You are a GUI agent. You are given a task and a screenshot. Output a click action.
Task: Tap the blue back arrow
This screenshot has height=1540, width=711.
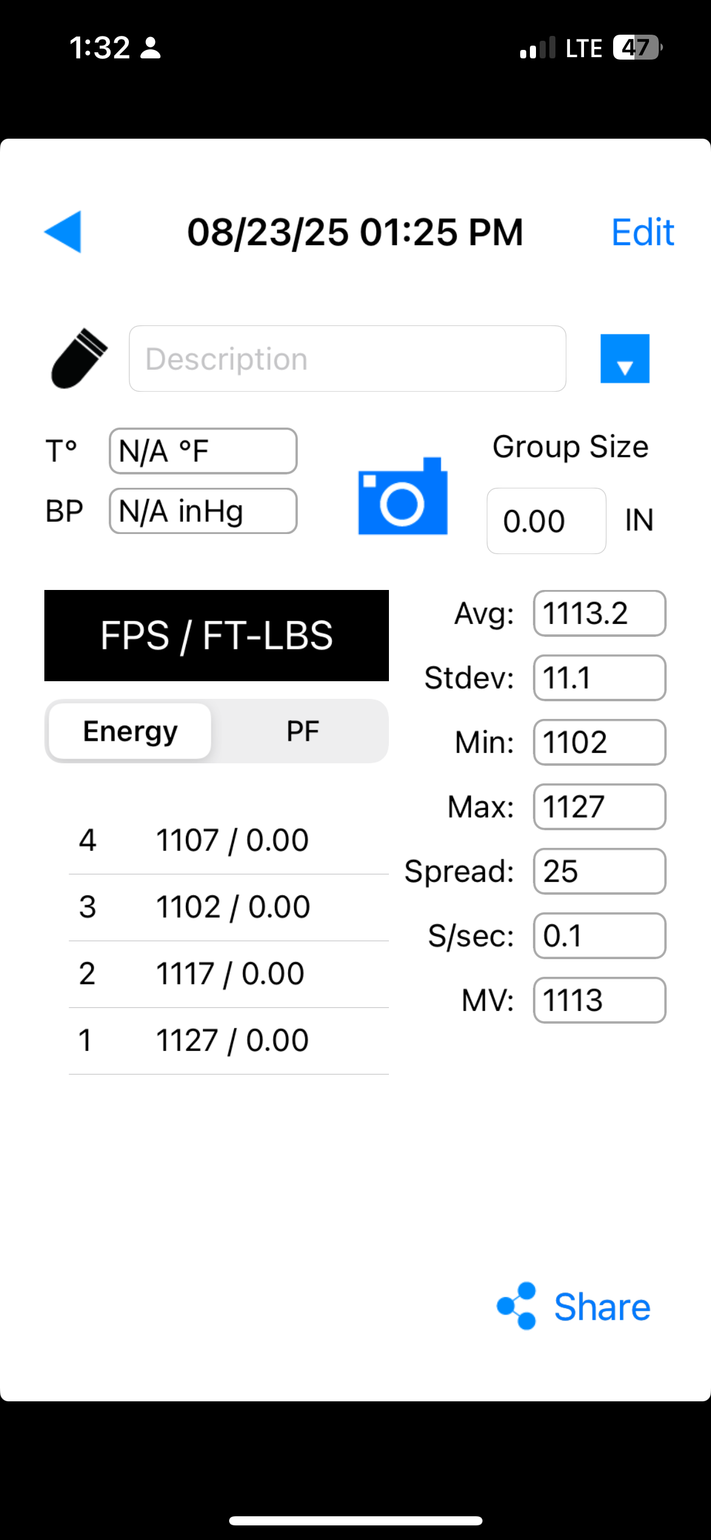coord(63,232)
